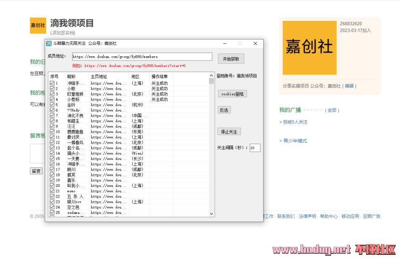Viewport: 400px width, 259px height.
Task: Click the 关注间隔 seconds input box
Action: click(255, 147)
